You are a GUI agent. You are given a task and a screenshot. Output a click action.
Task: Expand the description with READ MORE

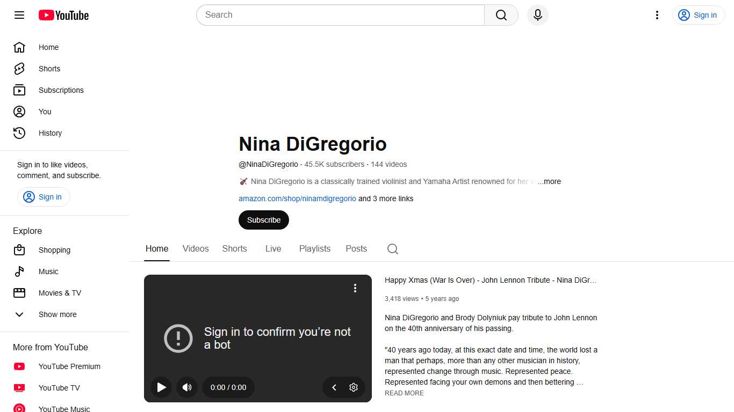pos(404,393)
